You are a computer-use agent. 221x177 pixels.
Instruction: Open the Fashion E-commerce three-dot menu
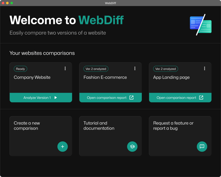point(135,69)
